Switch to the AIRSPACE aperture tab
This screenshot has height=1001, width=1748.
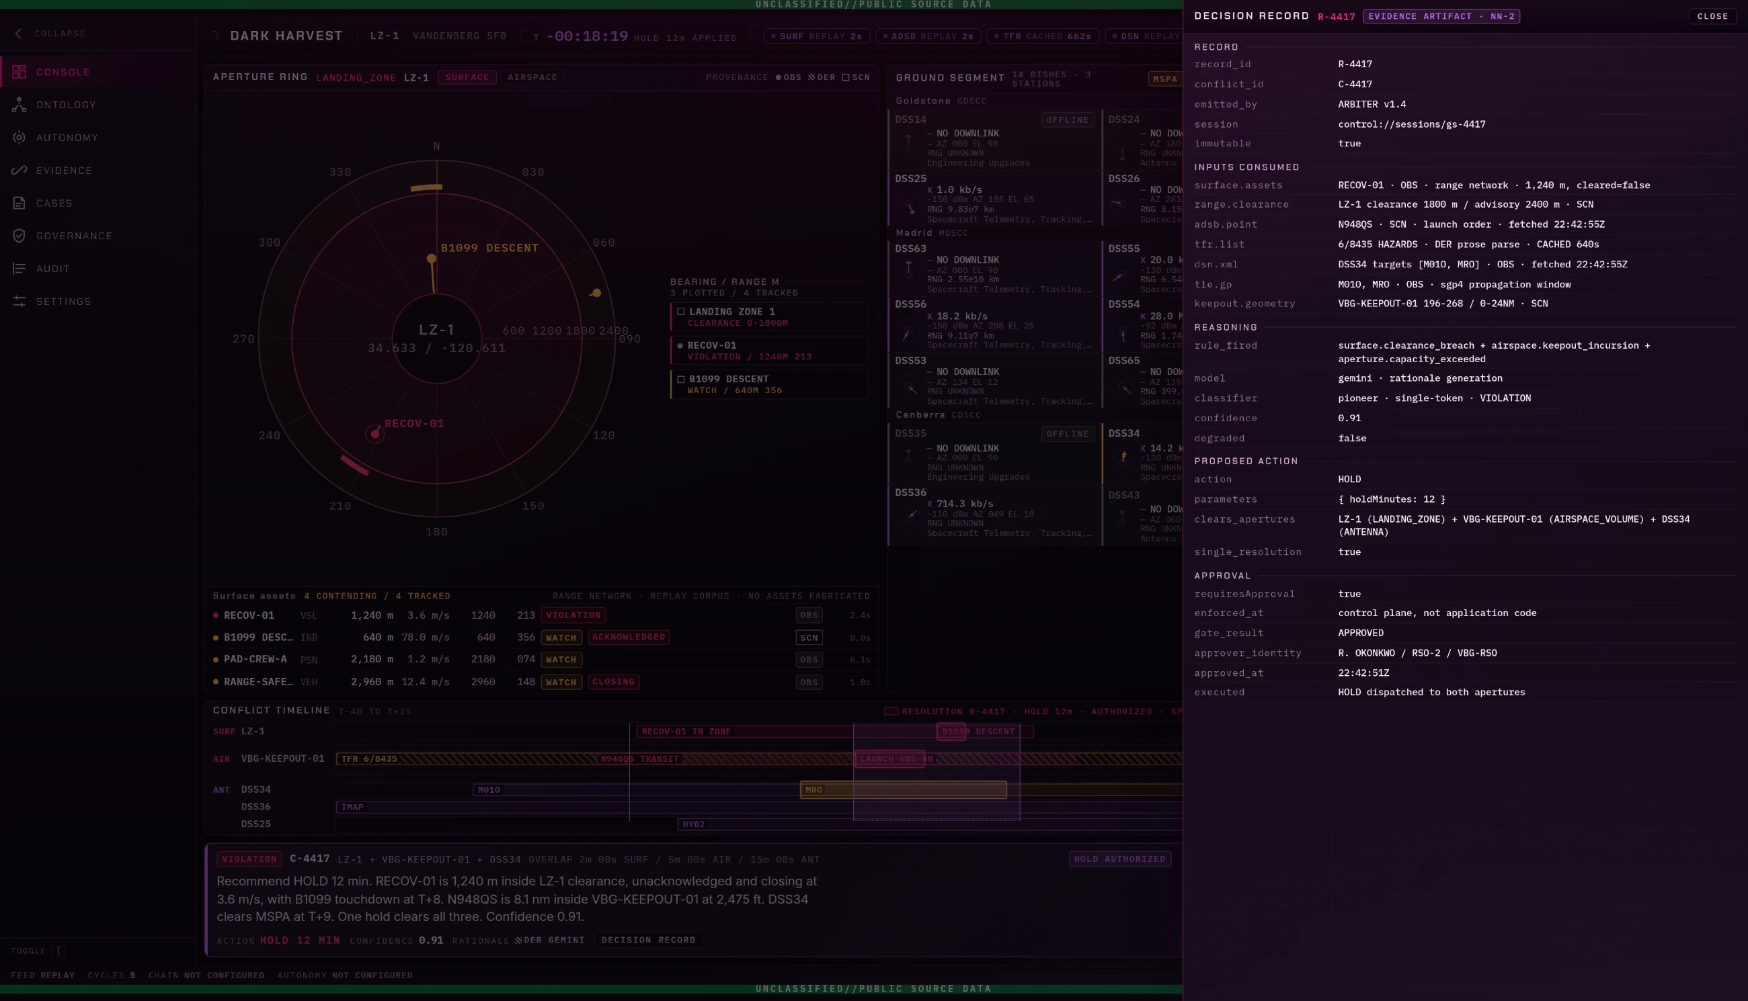click(x=532, y=77)
